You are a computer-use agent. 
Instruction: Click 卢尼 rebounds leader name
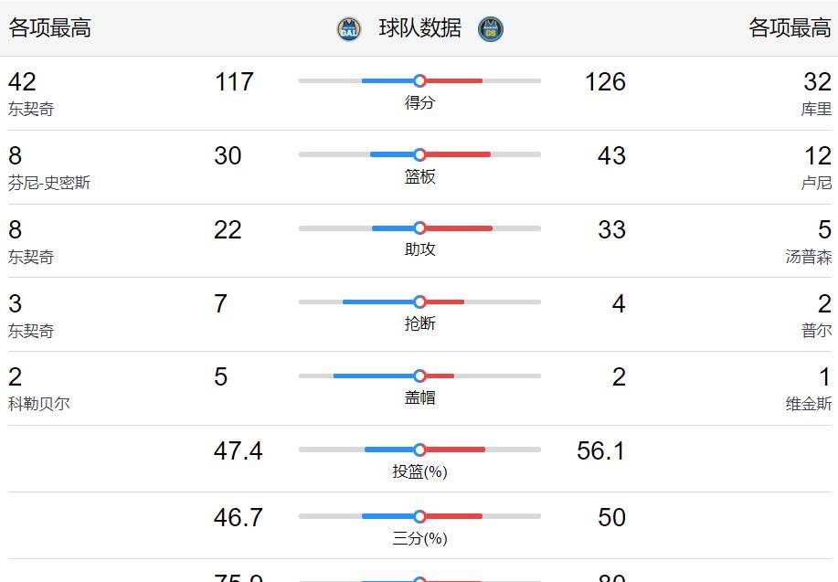click(x=814, y=179)
